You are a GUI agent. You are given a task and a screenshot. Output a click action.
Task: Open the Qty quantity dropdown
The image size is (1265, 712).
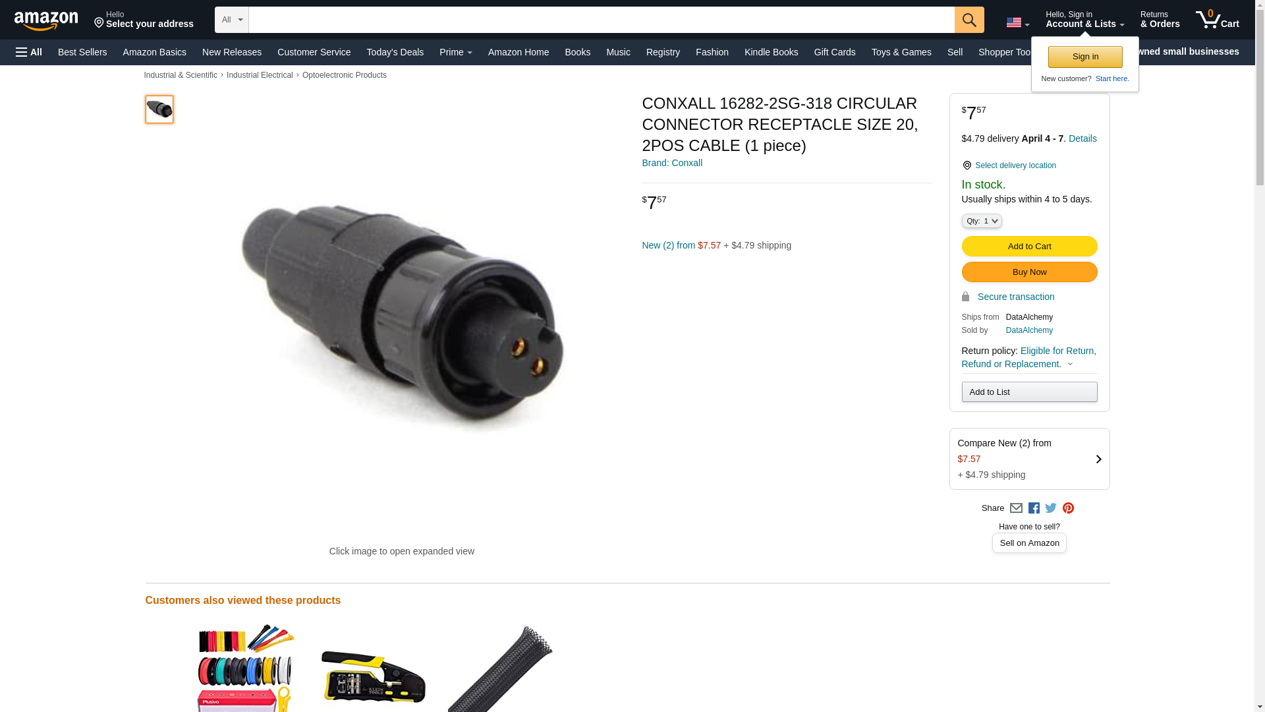pos(982,221)
